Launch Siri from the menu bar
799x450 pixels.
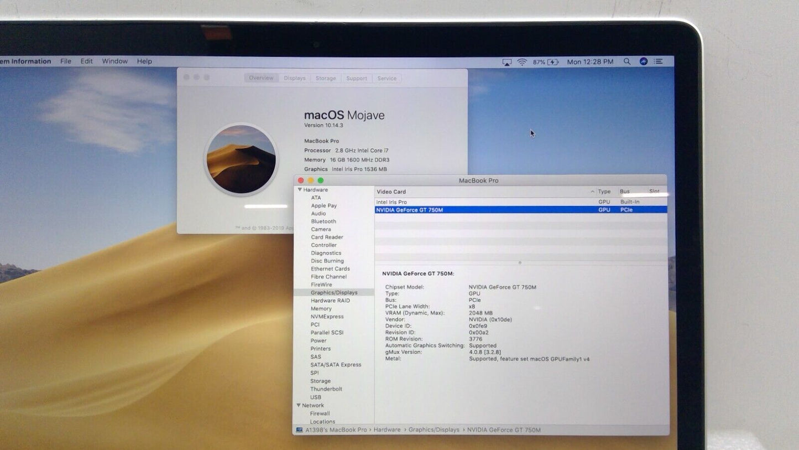(x=643, y=62)
